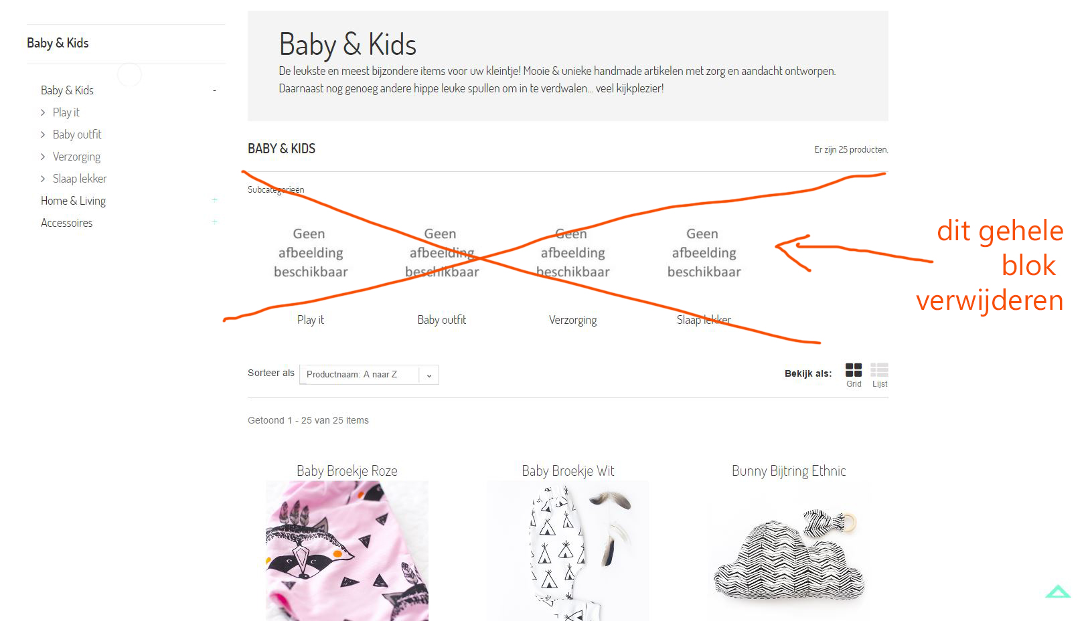Expand Accessoires with the plus icon

click(214, 222)
